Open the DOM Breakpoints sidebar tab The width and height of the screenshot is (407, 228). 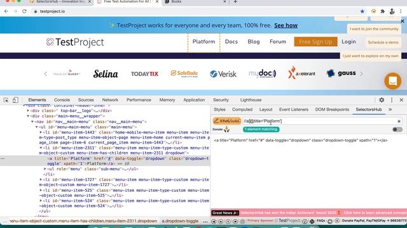332,110
